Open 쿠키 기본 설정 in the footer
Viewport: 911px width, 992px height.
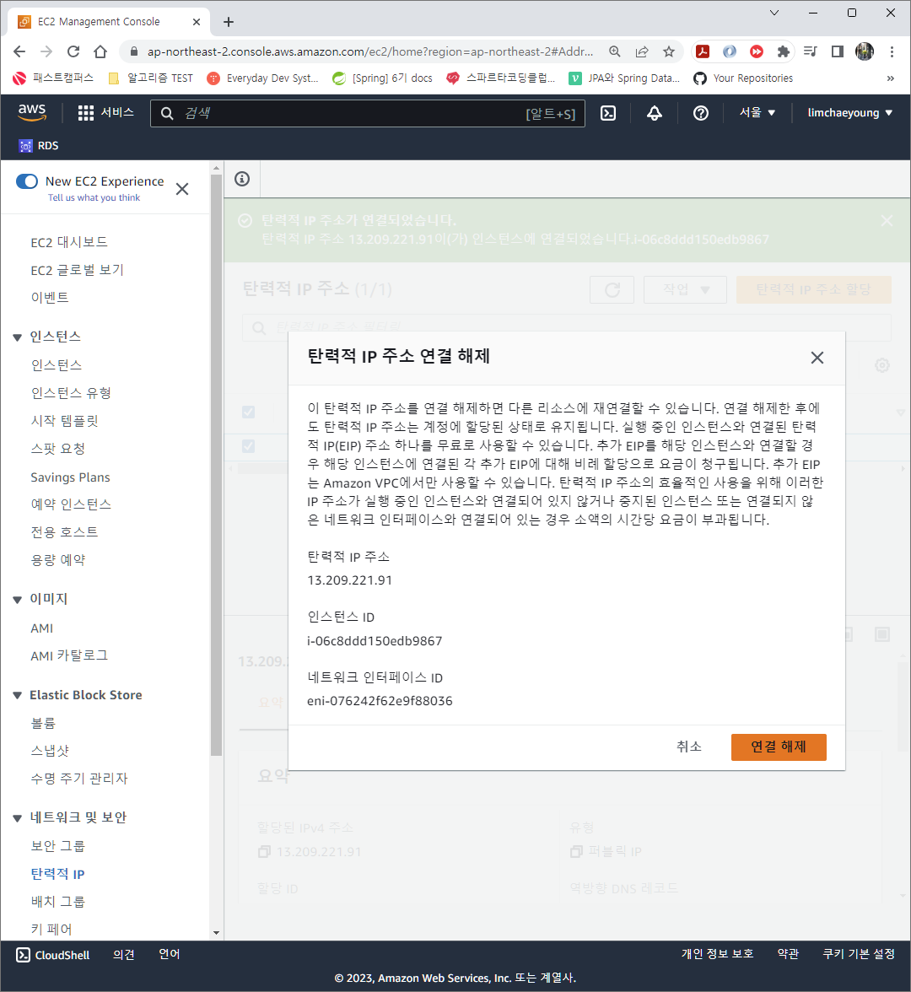[x=859, y=954]
